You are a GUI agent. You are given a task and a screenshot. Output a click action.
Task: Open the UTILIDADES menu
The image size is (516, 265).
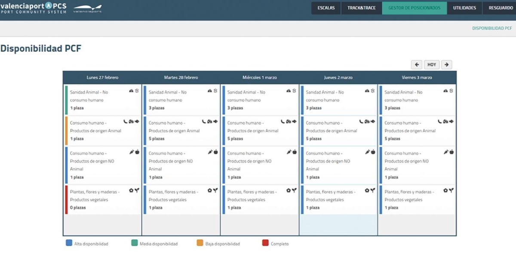pos(464,8)
